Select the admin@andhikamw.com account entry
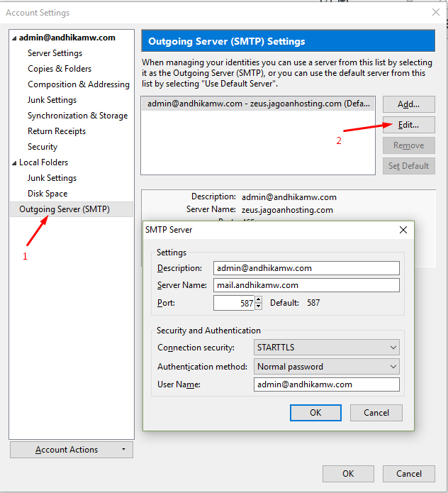This screenshot has height=493, width=448. pyautogui.click(x=67, y=38)
